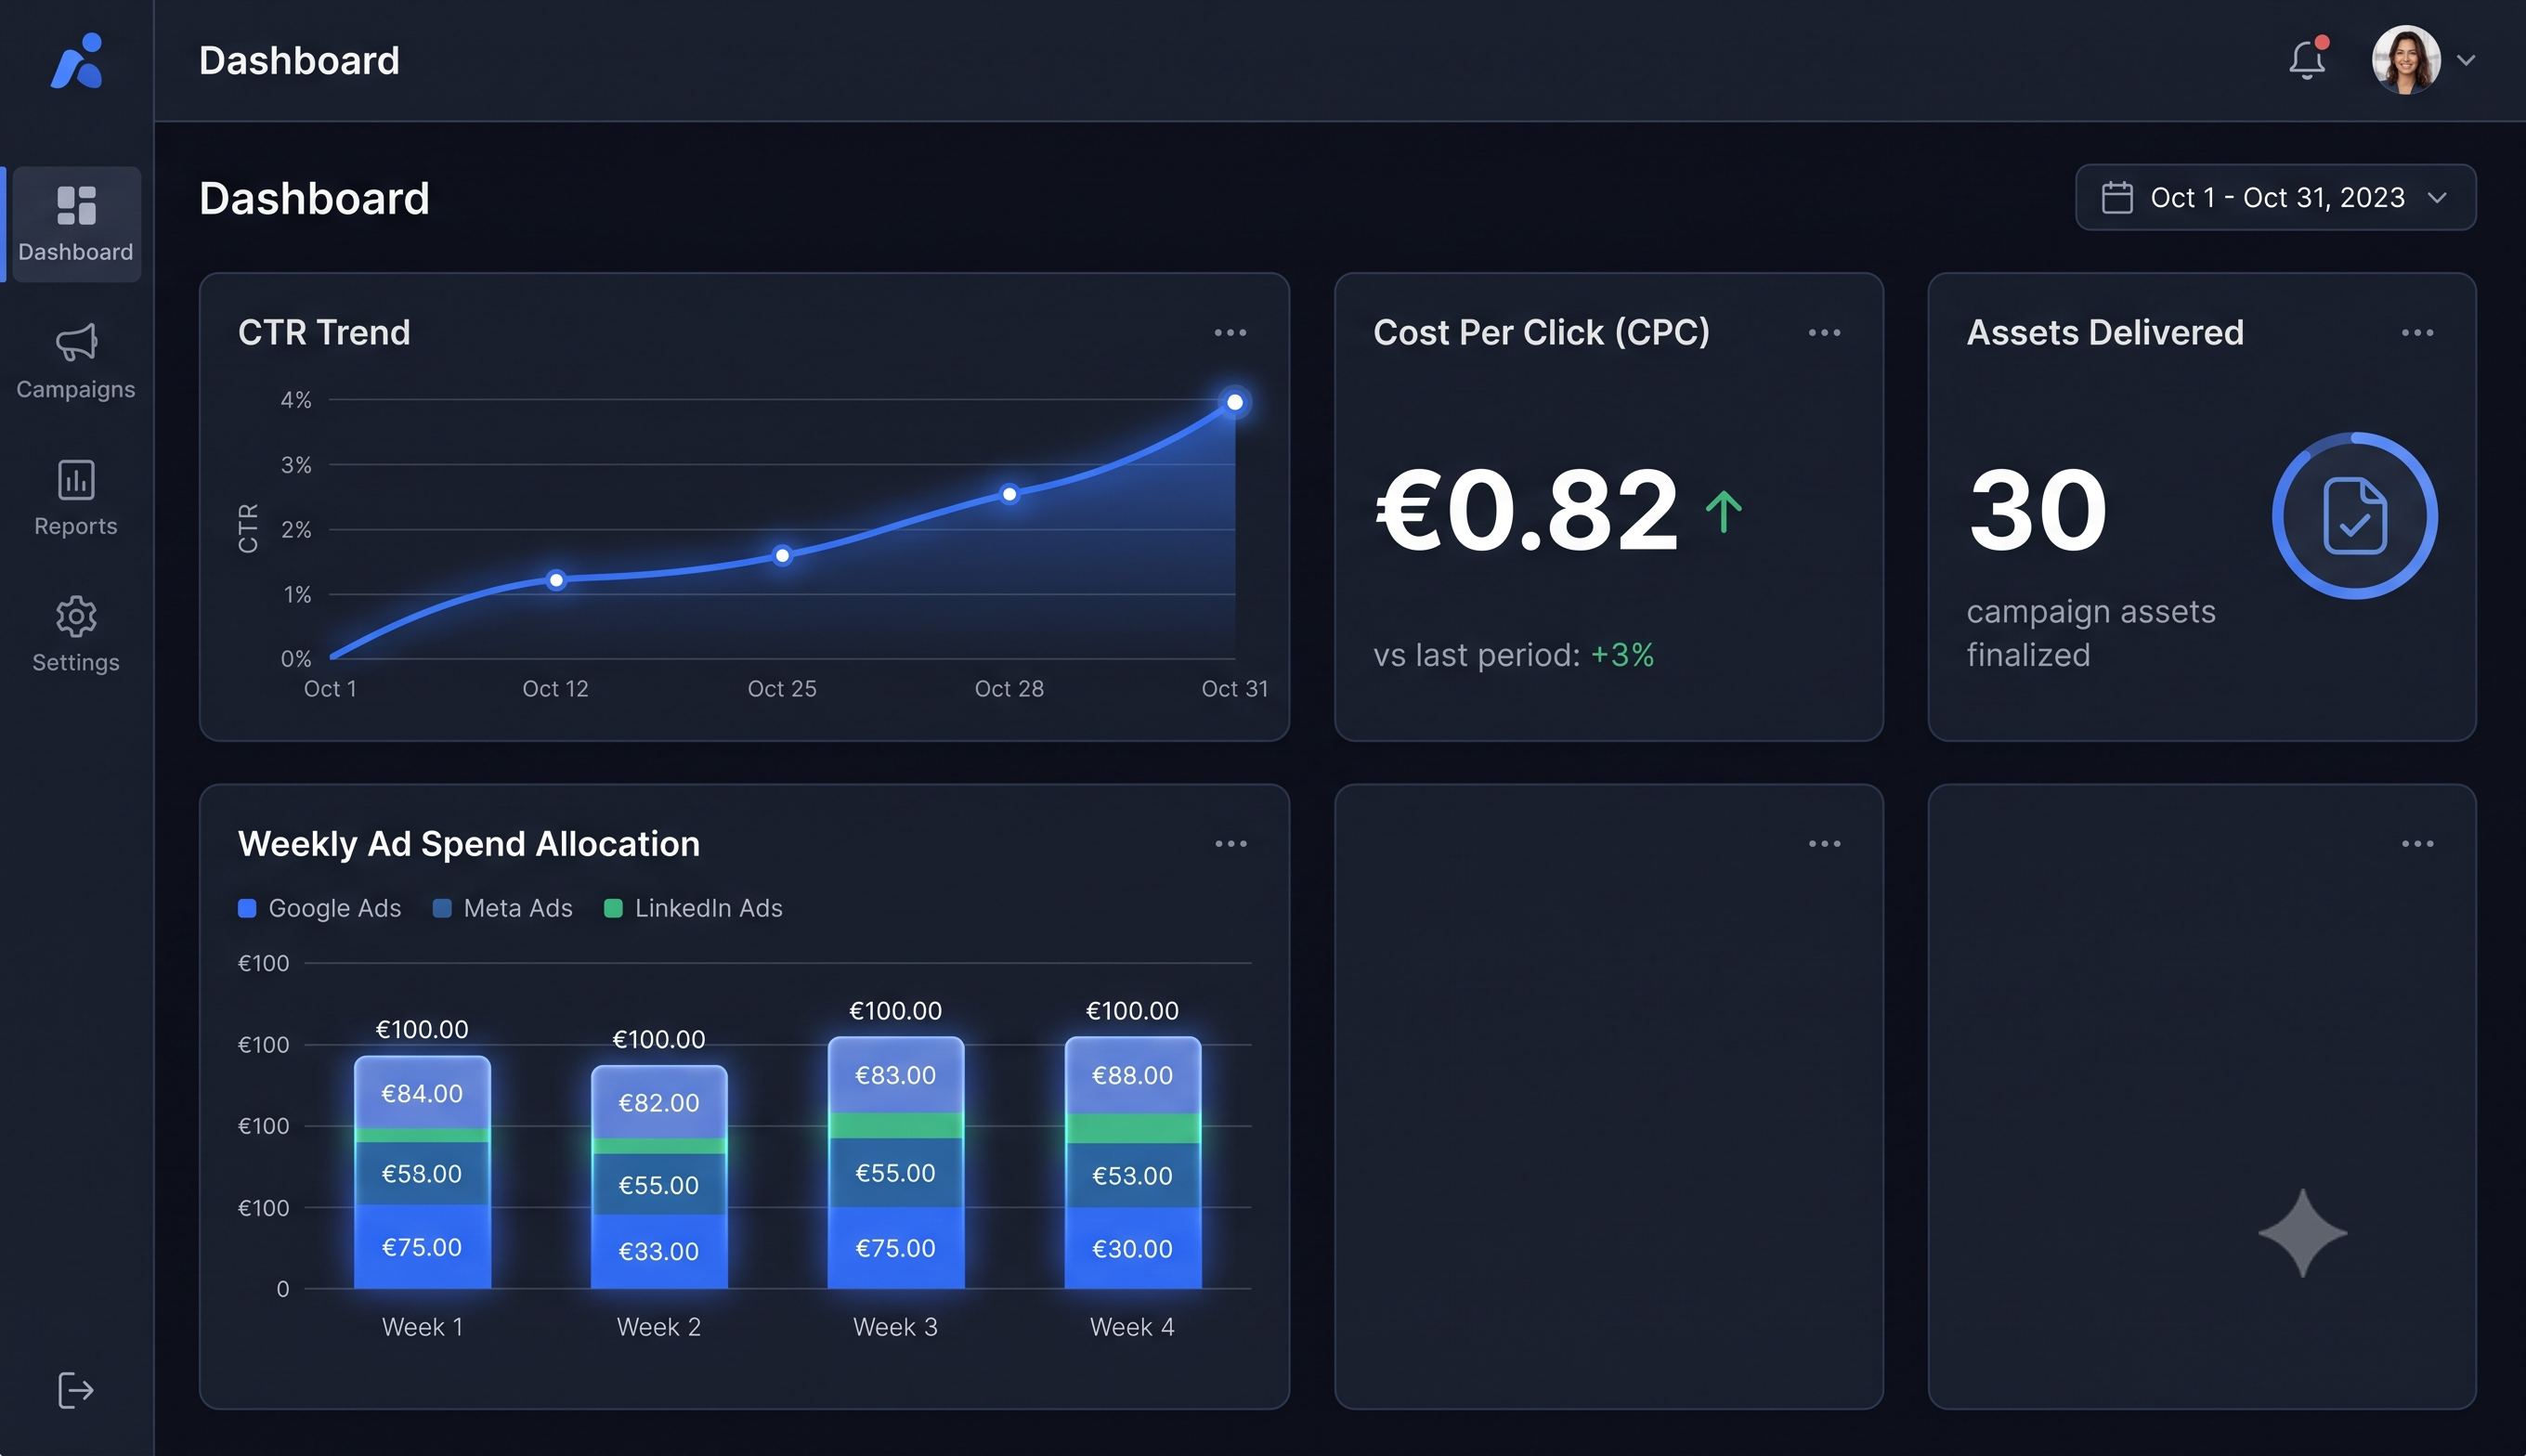Click the Dashboard title in the top header bar

coord(299,60)
